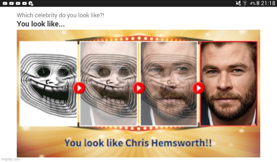Open the imgflip.com watermark link
277x162 pixels.
point(11,159)
